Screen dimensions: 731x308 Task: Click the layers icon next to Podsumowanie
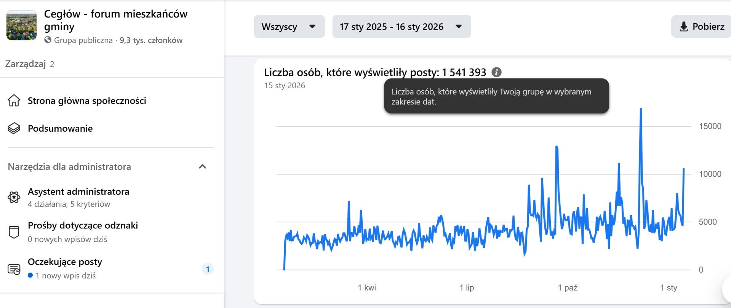coord(14,129)
